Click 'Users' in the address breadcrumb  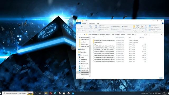(x=113, y=35)
